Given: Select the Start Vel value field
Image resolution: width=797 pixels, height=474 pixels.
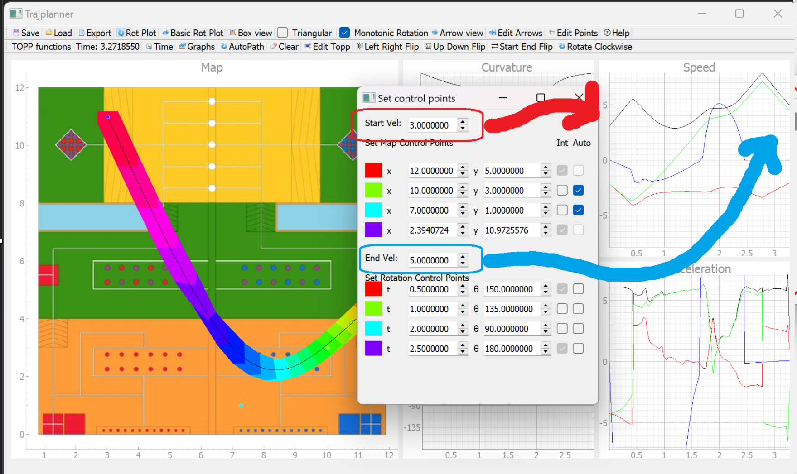Looking at the screenshot, I should pyautogui.click(x=433, y=125).
